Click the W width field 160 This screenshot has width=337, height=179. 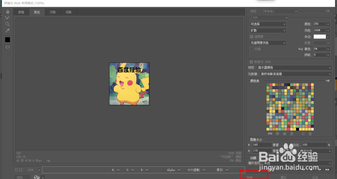click(x=262, y=145)
